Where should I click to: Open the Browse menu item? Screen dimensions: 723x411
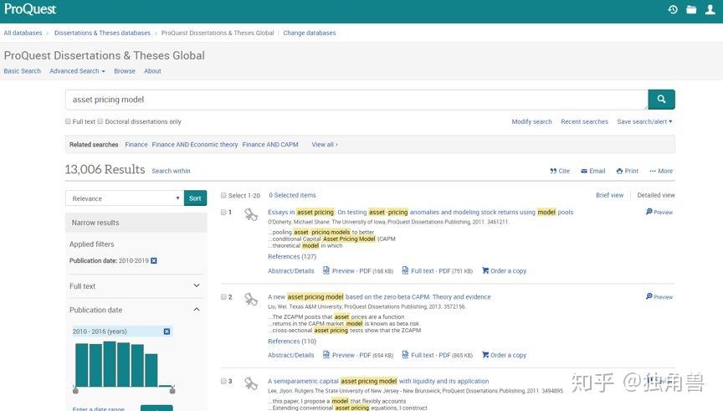click(125, 71)
